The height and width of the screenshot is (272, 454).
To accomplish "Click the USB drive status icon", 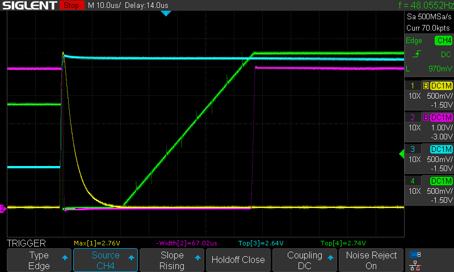I will point(415,254).
